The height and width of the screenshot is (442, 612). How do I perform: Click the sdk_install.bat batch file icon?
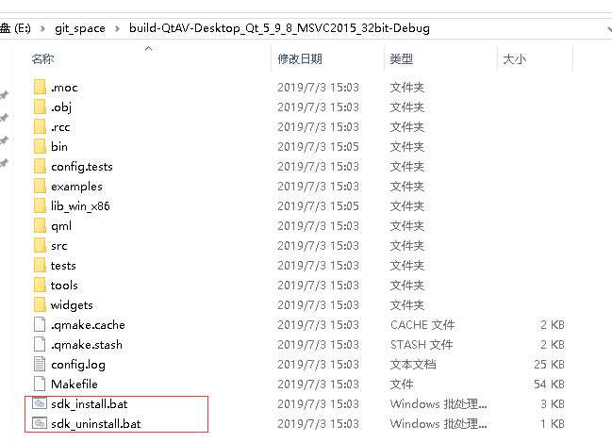point(40,403)
